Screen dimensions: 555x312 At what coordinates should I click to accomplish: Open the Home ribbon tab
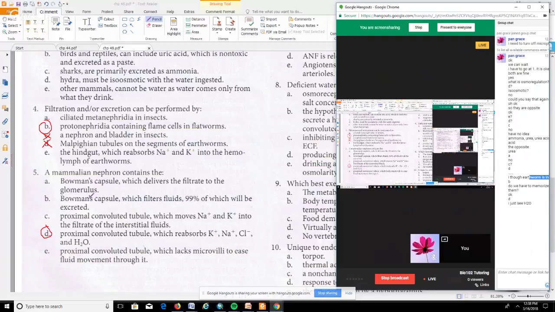(27, 12)
